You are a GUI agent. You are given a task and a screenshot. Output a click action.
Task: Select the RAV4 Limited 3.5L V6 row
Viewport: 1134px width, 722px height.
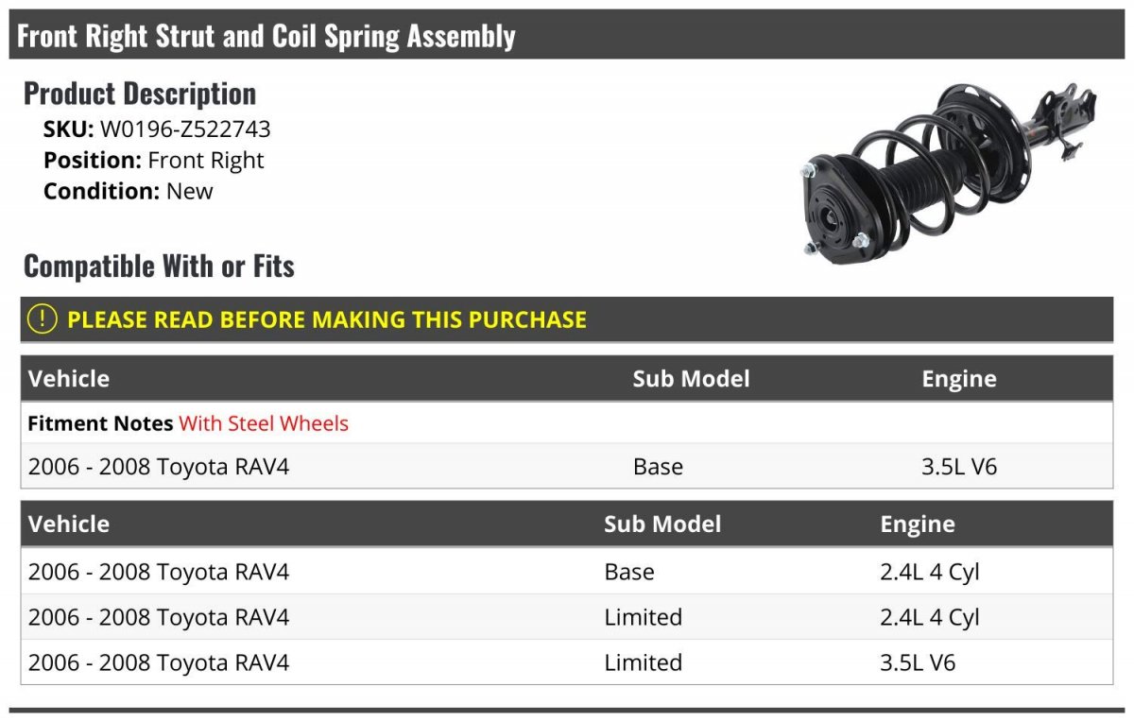pos(567,662)
